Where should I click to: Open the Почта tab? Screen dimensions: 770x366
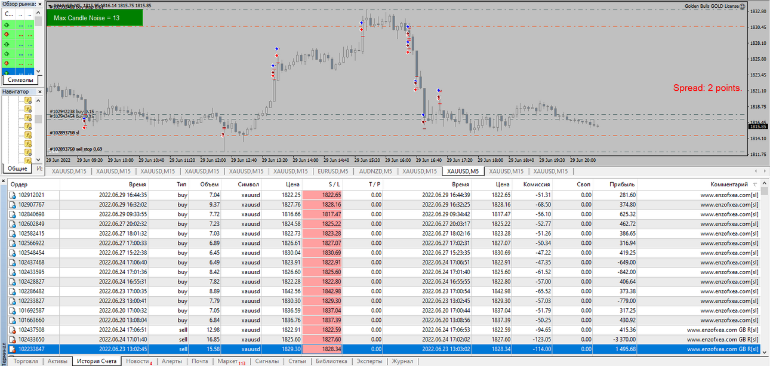[x=200, y=361]
